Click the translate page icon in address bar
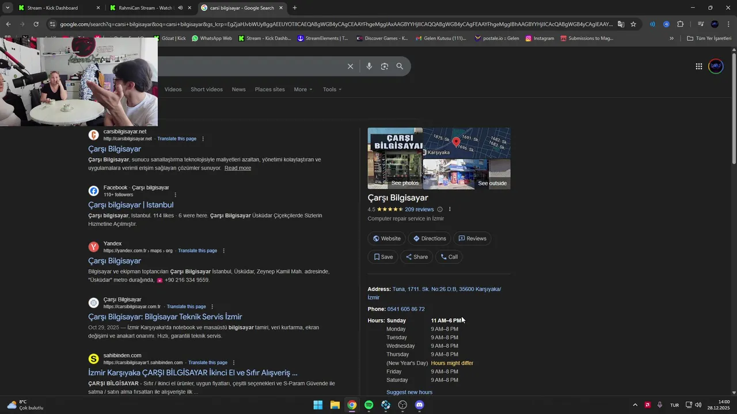The image size is (737, 414). [x=621, y=24]
